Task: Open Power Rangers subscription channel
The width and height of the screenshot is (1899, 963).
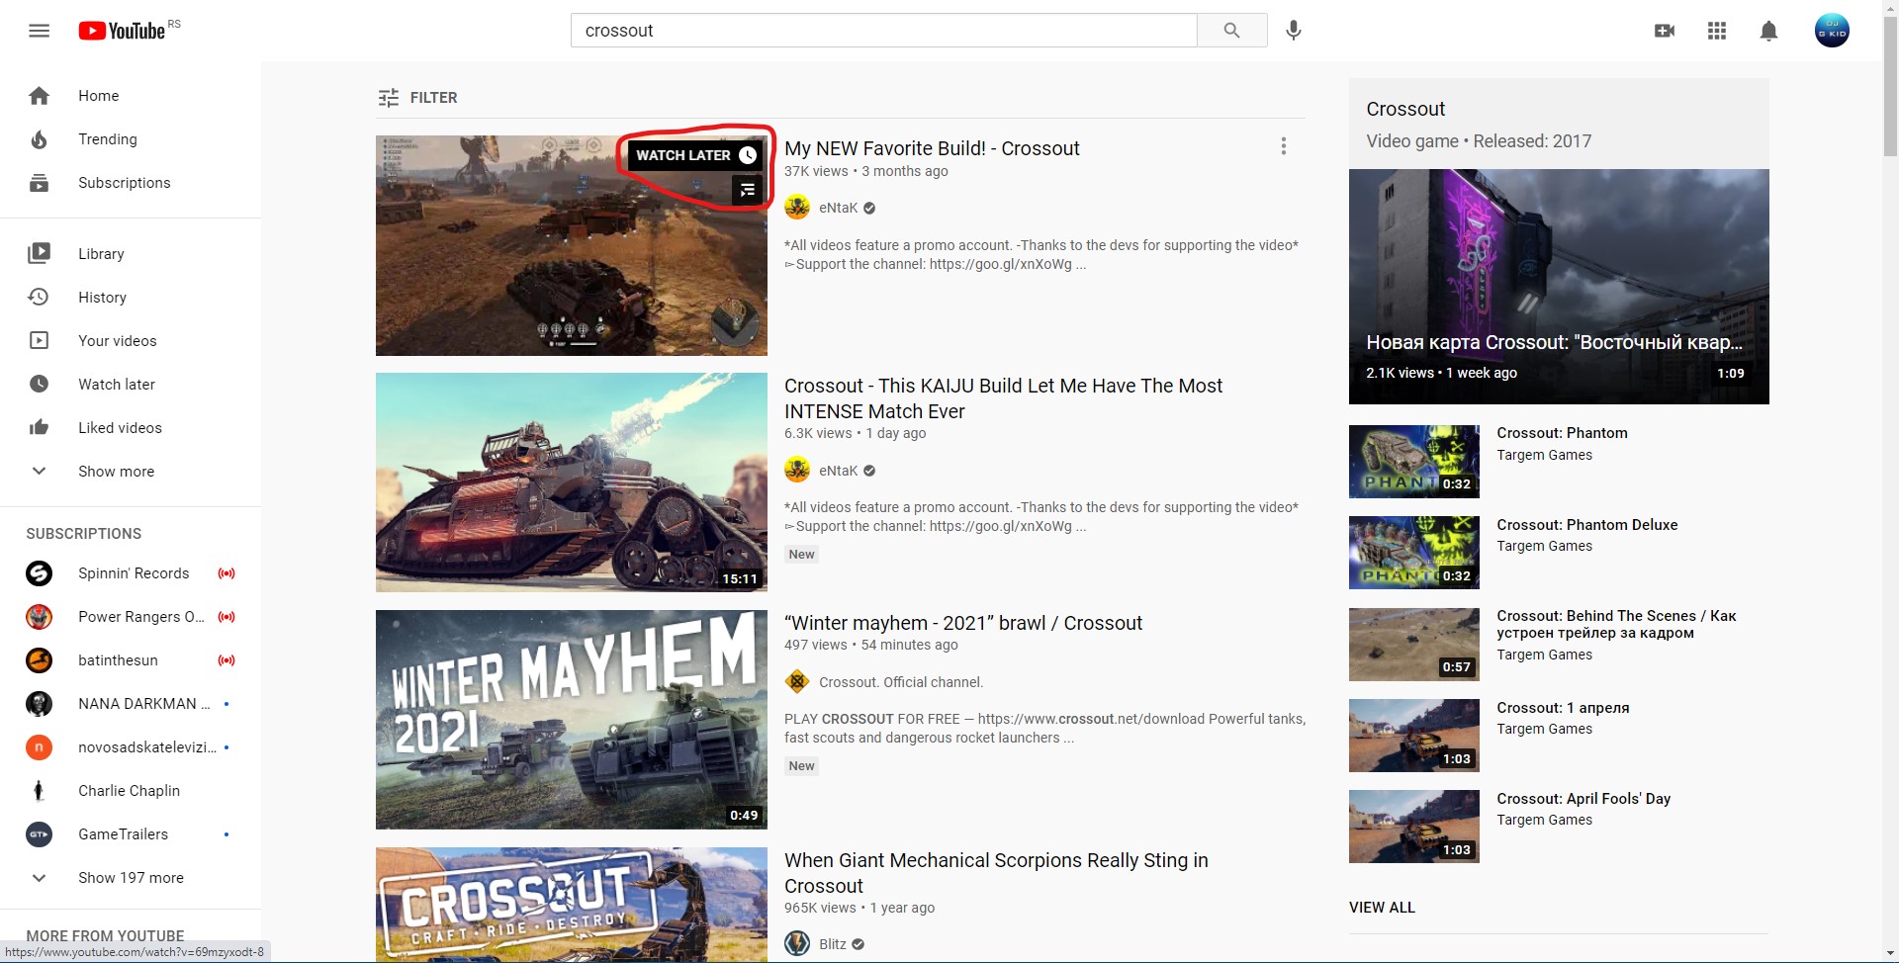Action: point(131,617)
